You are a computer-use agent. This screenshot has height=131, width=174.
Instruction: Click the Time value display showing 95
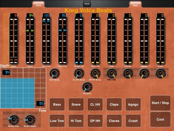(x=40, y=104)
